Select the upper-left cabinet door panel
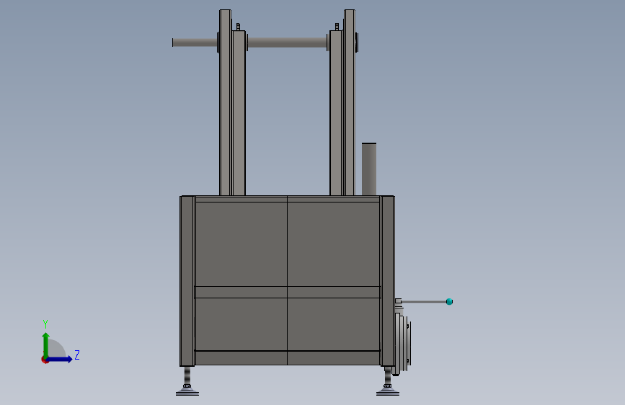The image size is (625, 405). (241, 244)
